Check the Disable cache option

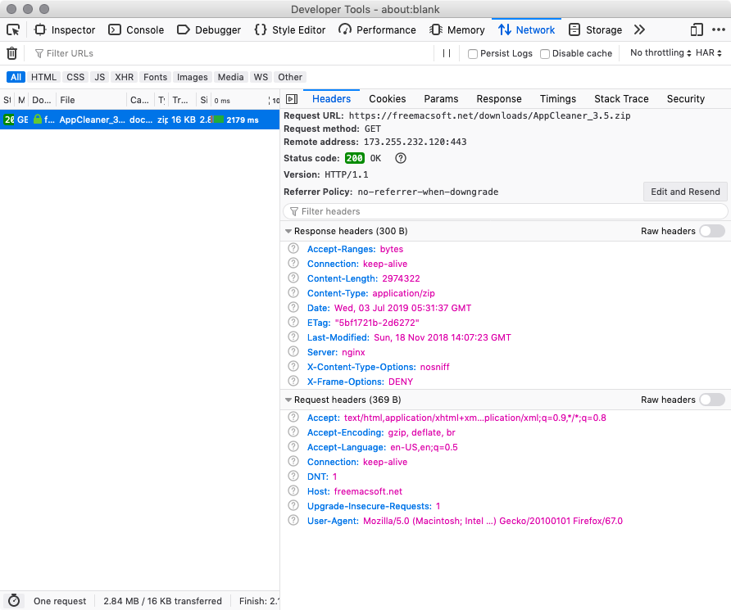(544, 54)
